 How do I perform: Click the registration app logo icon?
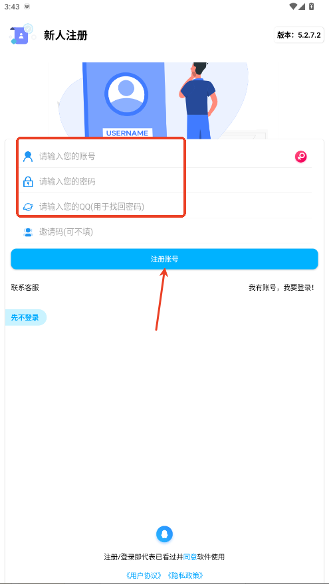pyautogui.click(x=22, y=35)
